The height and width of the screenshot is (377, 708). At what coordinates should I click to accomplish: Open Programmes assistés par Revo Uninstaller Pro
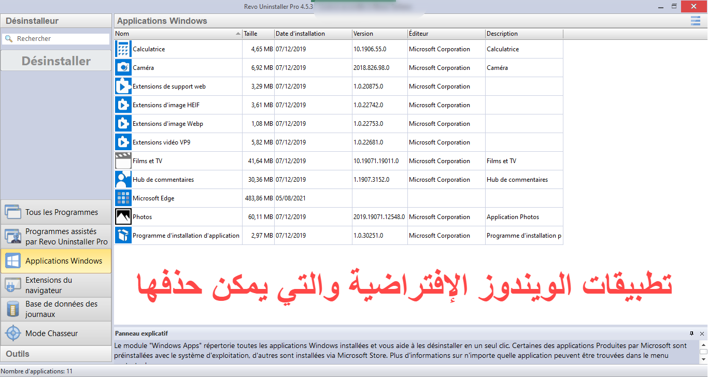56,237
